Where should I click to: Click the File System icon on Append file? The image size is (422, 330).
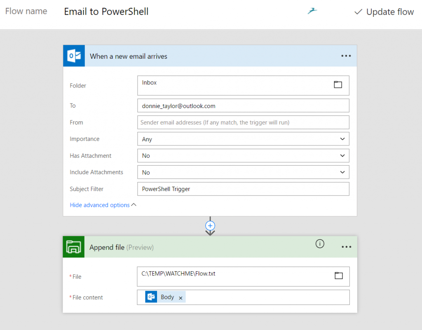[74, 247]
